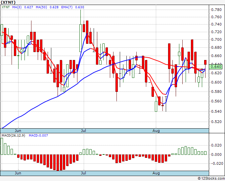Screen dimensions: 225x181
Task: Click Jun on the price chart axis
Action: pyautogui.click(x=18, y=131)
